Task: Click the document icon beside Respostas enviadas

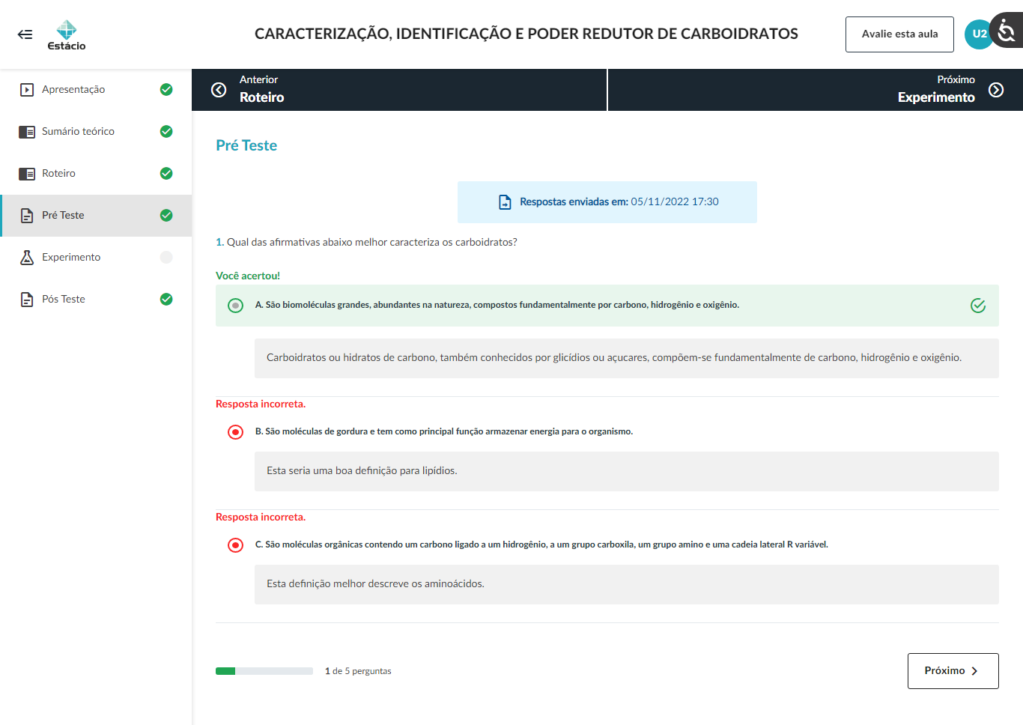Action: (x=505, y=202)
